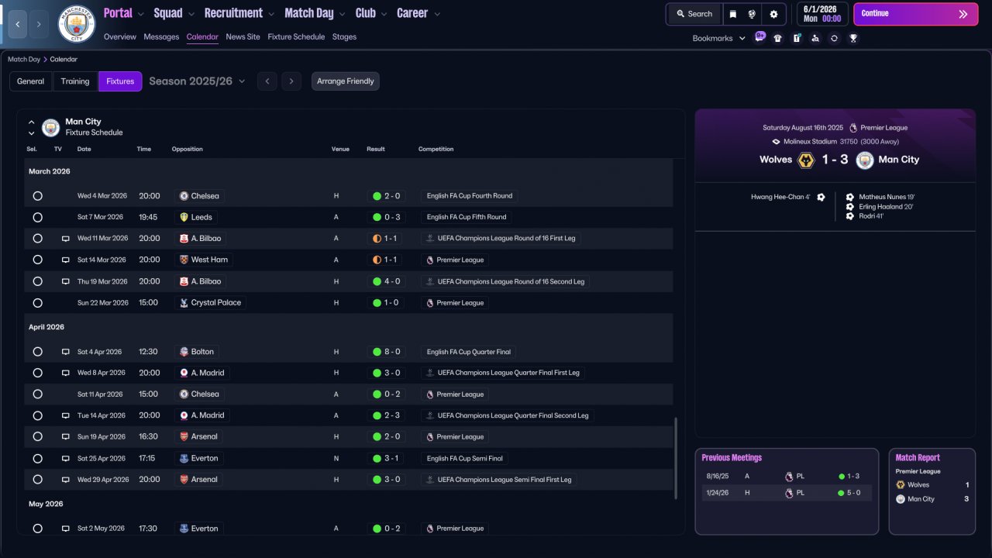Select the Bolton 4 Apr fixture radio
The height and width of the screenshot is (558, 992).
[x=37, y=352]
